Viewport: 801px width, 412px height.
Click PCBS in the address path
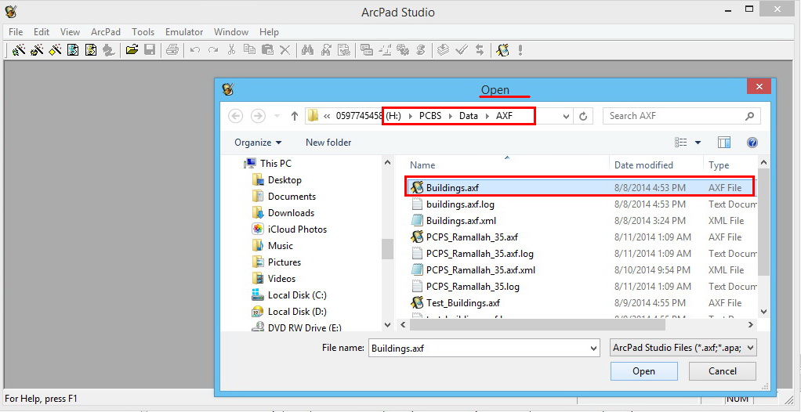[432, 116]
